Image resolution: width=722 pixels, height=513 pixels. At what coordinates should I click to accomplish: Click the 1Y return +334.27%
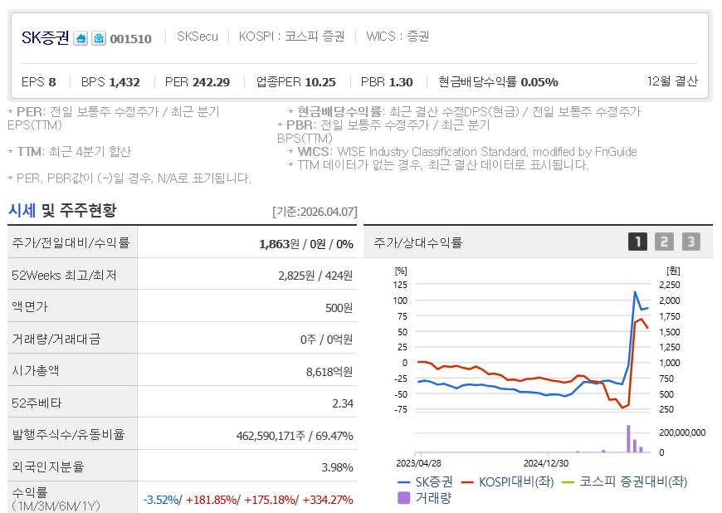point(327,500)
